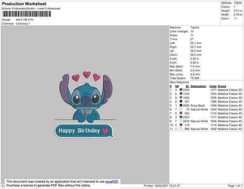Click the Natural White row for stop 11
The height and width of the screenshot is (189, 244).
[199, 129]
